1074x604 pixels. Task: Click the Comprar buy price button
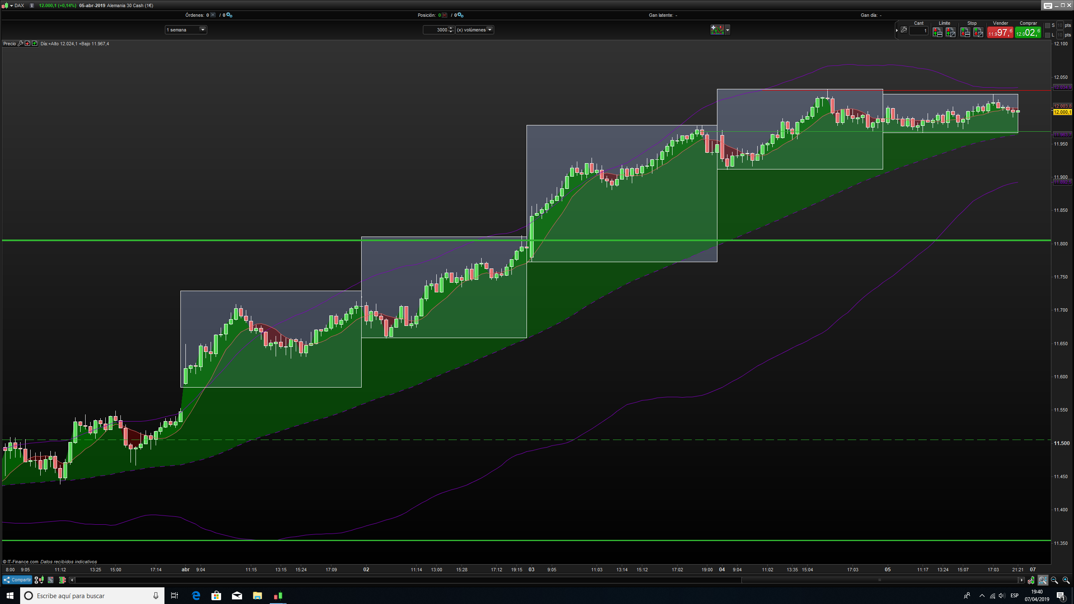(x=1028, y=32)
